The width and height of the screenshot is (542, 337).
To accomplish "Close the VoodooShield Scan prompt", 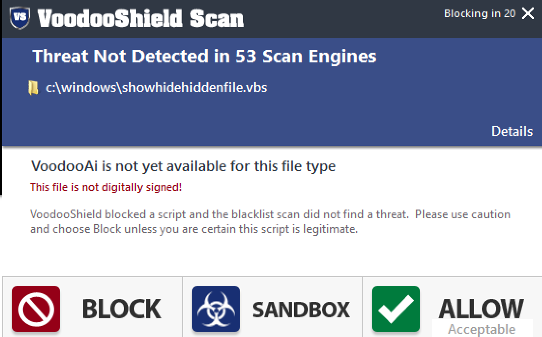I will click(x=528, y=14).
